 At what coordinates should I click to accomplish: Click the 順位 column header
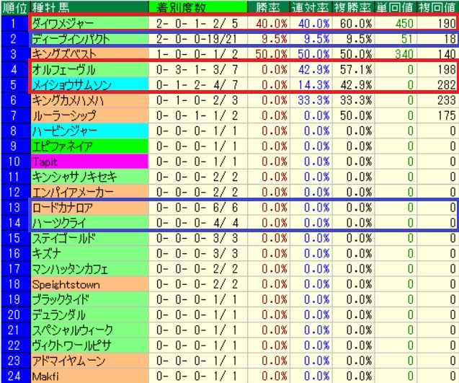coord(15,8)
